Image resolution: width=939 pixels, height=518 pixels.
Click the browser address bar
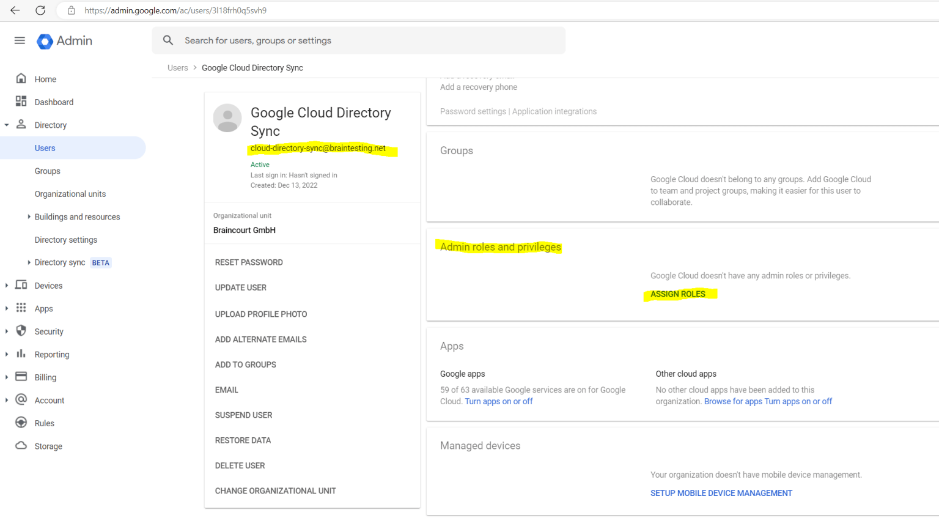245,10
